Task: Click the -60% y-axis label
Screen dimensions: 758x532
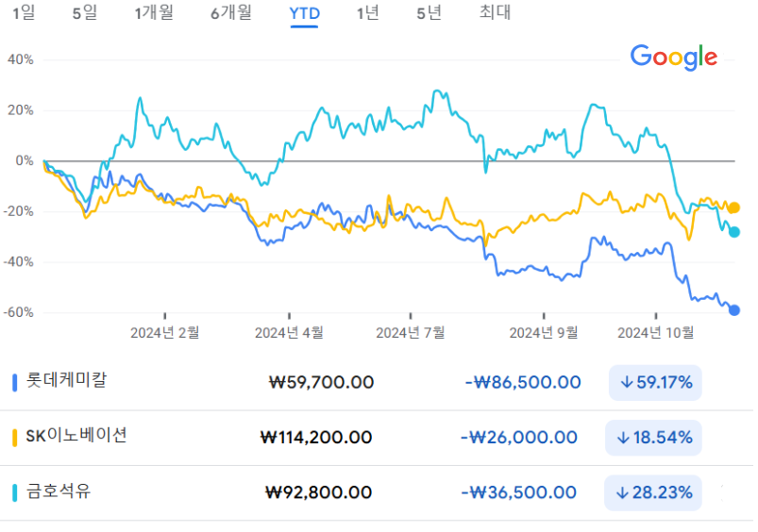Action: click(18, 312)
